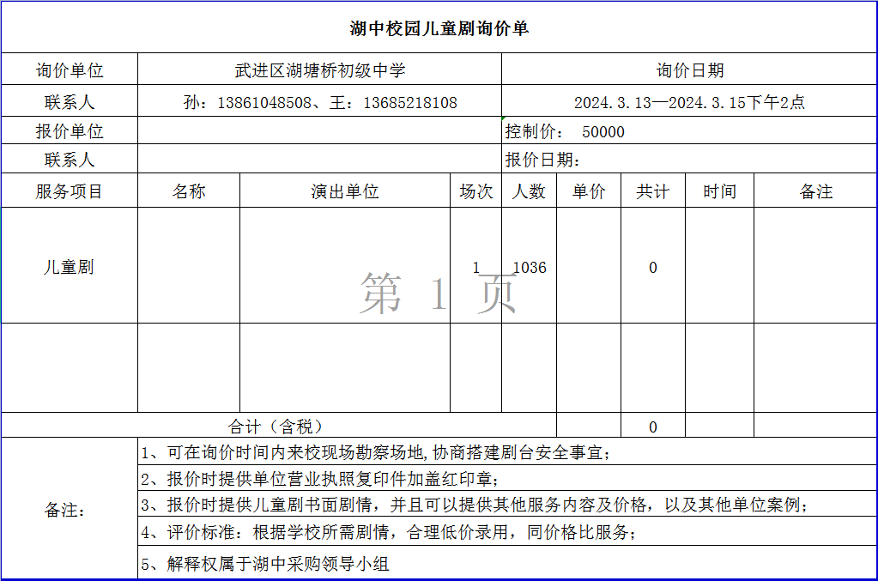The height and width of the screenshot is (581, 878).
Task: Click the 备注： label at bottom left
Action: click(70, 508)
